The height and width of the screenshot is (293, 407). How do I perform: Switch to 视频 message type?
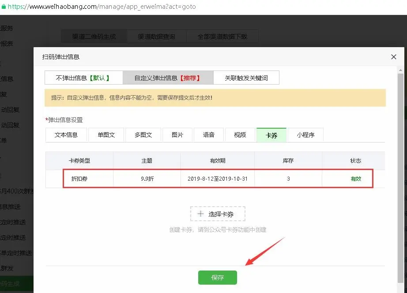[x=240, y=135]
